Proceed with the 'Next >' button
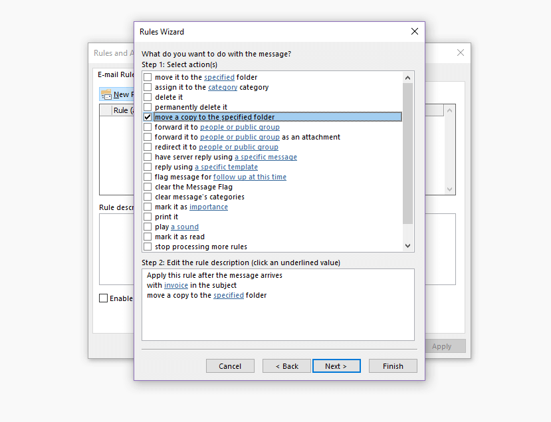 [x=336, y=366]
